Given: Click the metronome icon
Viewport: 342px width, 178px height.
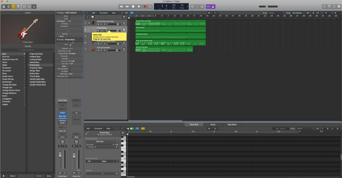Looking at the screenshot, I should coord(213,7).
